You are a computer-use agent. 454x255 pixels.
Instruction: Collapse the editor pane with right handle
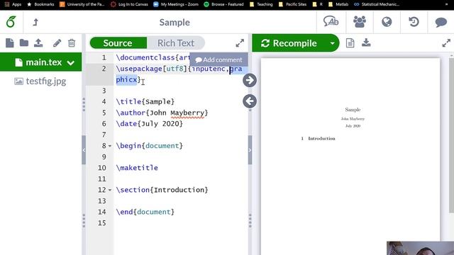[250, 150]
